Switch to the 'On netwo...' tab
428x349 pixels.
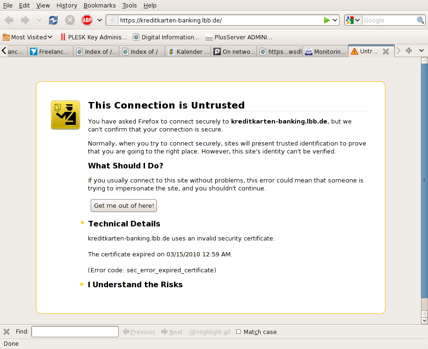[233, 51]
